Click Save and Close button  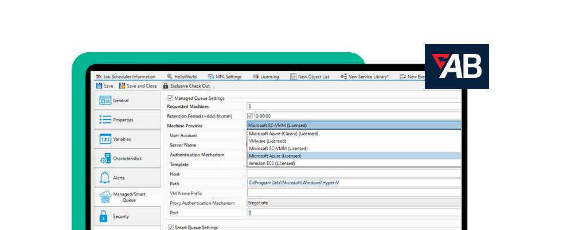point(138,86)
